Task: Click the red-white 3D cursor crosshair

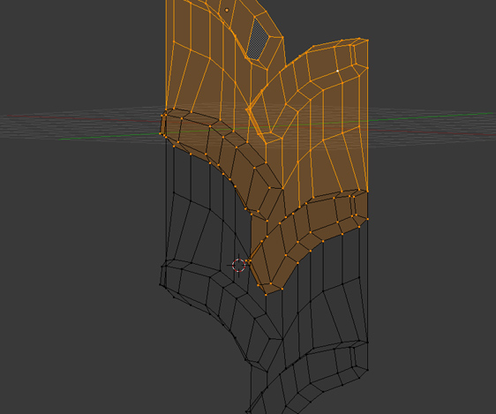Action: pyautogui.click(x=238, y=266)
